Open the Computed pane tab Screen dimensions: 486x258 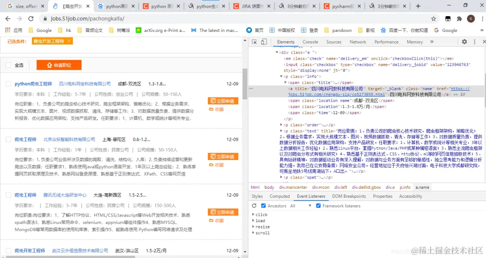[279, 196]
